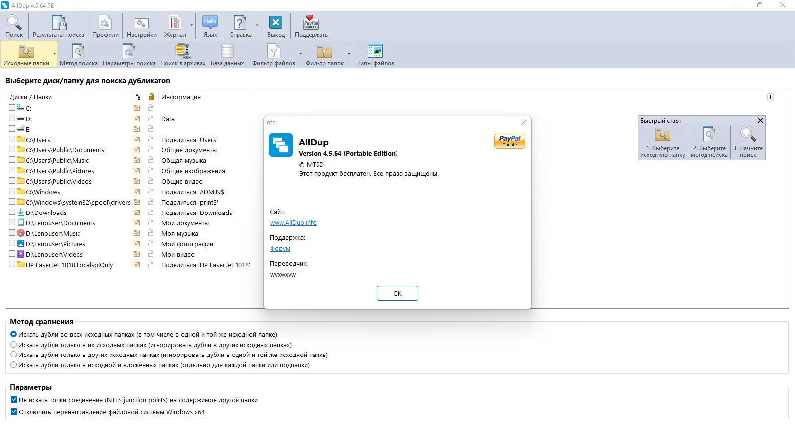Click the Поддержать PayPal toolbar icon
This screenshot has width=795, height=427.
pos(311,26)
